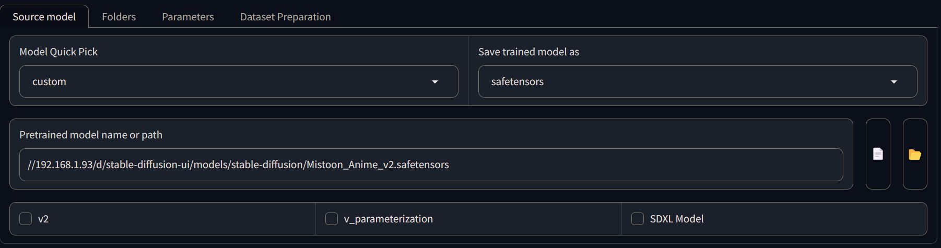Click the document file picker icon
Screen dimensions: 941x248
pyautogui.click(x=878, y=154)
